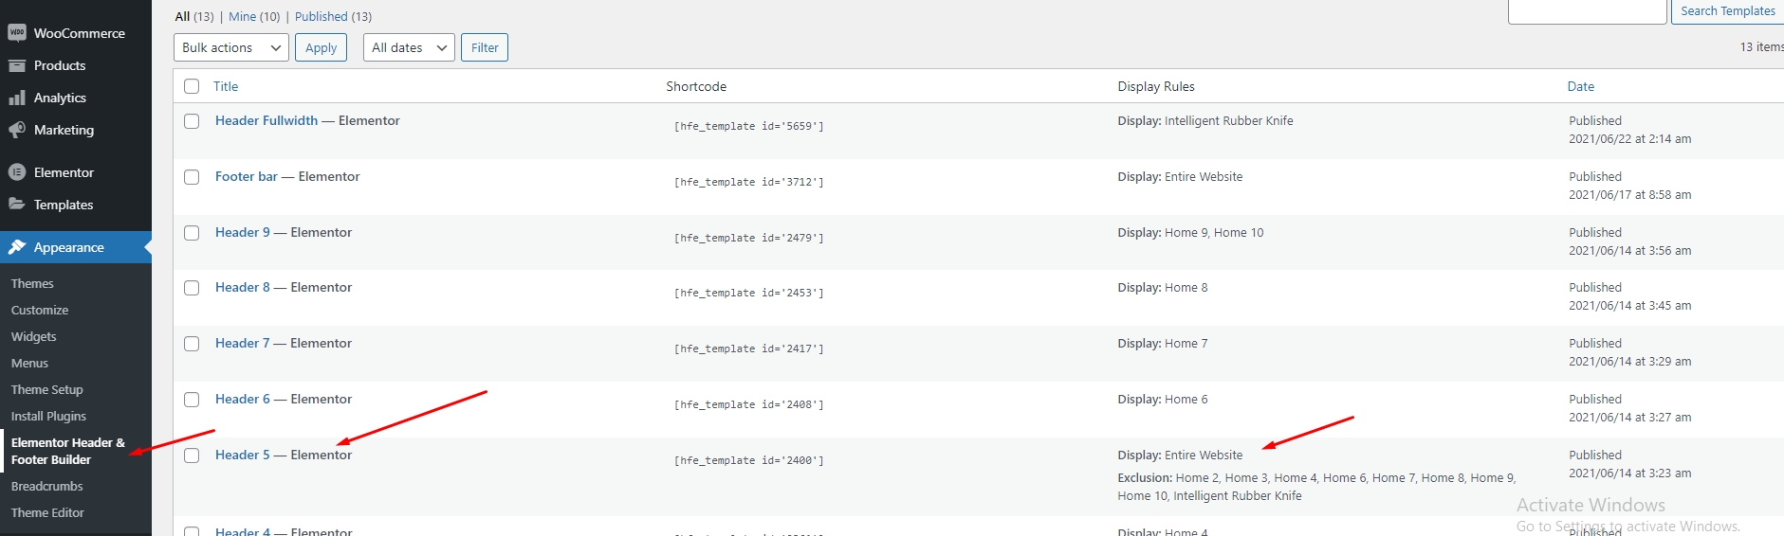The width and height of the screenshot is (1784, 536).
Task: Open the Bulk actions dropdown
Action: [230, 47]
